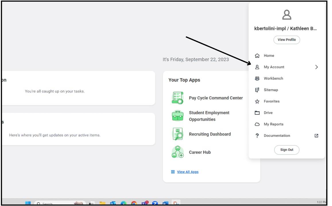
Task: Select Home from the account menu
Action: (x=269, y=55)
